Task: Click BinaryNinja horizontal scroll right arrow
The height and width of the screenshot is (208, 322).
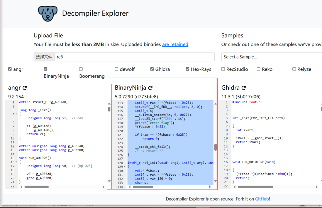Action: click(210, 187)
